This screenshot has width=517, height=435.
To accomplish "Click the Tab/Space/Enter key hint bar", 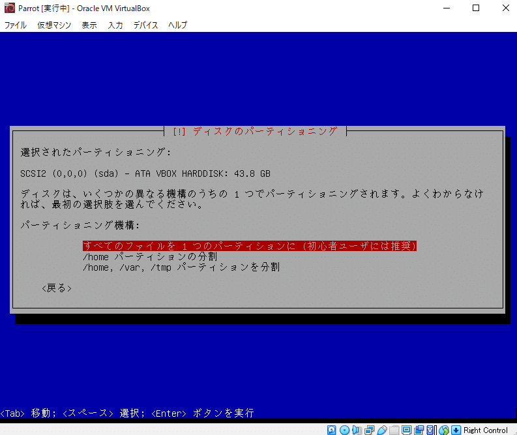I will click(127, 413).
